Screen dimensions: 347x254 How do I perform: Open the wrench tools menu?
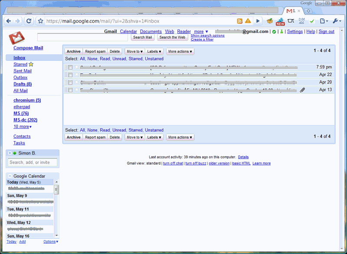click(x=337, y=21)
